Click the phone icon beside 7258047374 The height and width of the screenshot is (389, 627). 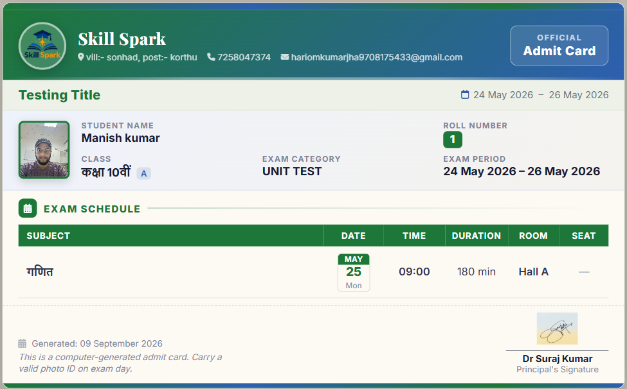tap(211, 57)
